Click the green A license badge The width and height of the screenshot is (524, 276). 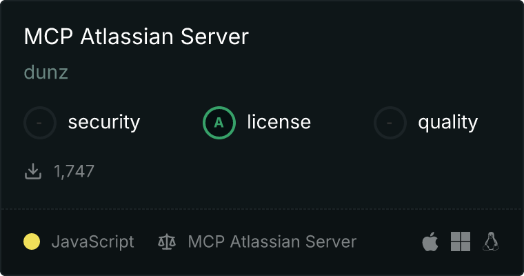[219, 123]
